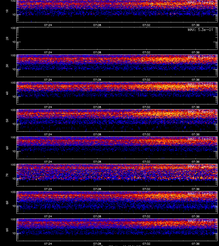The image size is (219, 246).
Task: Click the 07:24 tick label below 2R
Action: click(x=48, y=52)
